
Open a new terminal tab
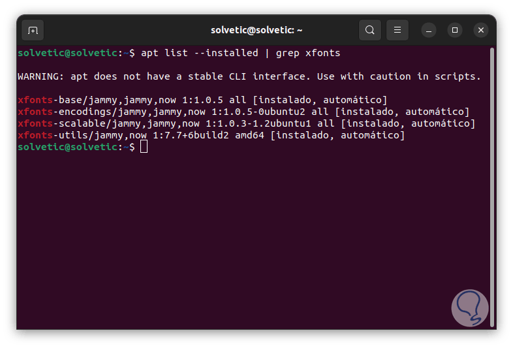click(x=33, y=30)
